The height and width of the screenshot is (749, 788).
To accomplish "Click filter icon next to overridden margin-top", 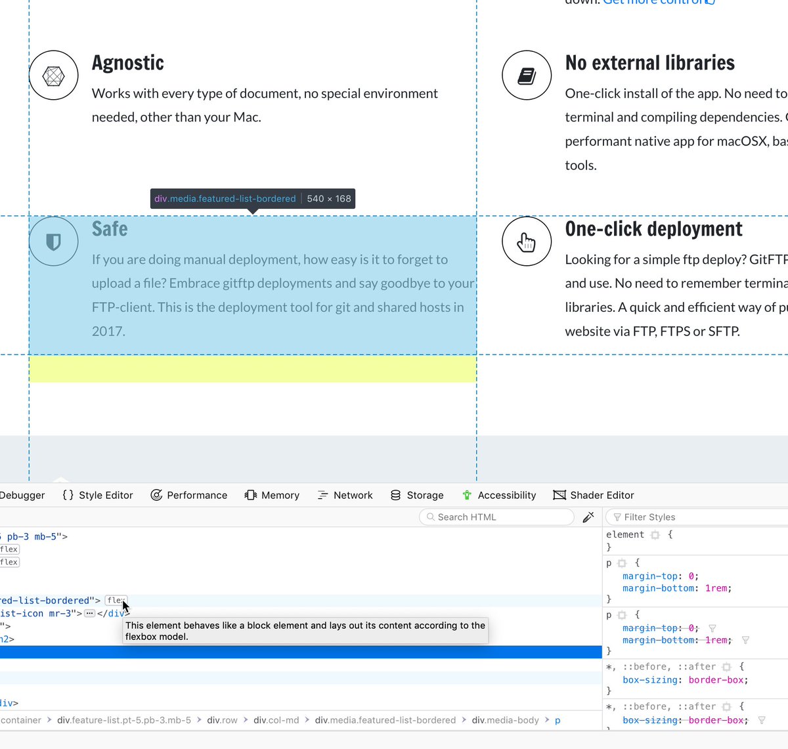I will (712, 628).
